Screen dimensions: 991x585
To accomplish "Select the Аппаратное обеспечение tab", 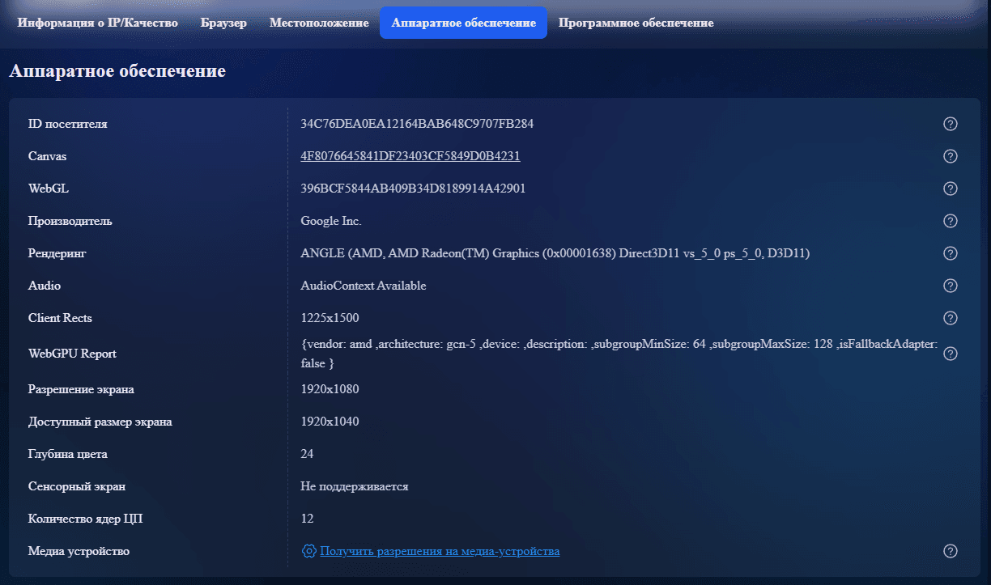I will [463, 23].
